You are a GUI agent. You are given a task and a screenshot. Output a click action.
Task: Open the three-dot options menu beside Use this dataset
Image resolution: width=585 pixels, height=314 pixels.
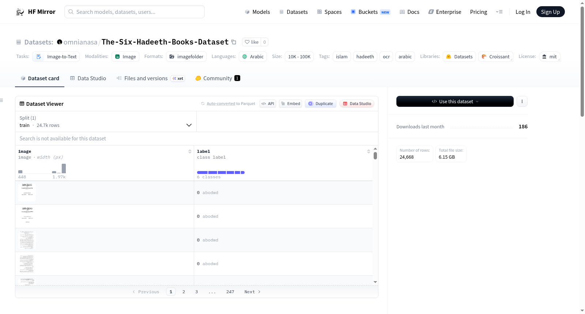[x=522, y=101]
